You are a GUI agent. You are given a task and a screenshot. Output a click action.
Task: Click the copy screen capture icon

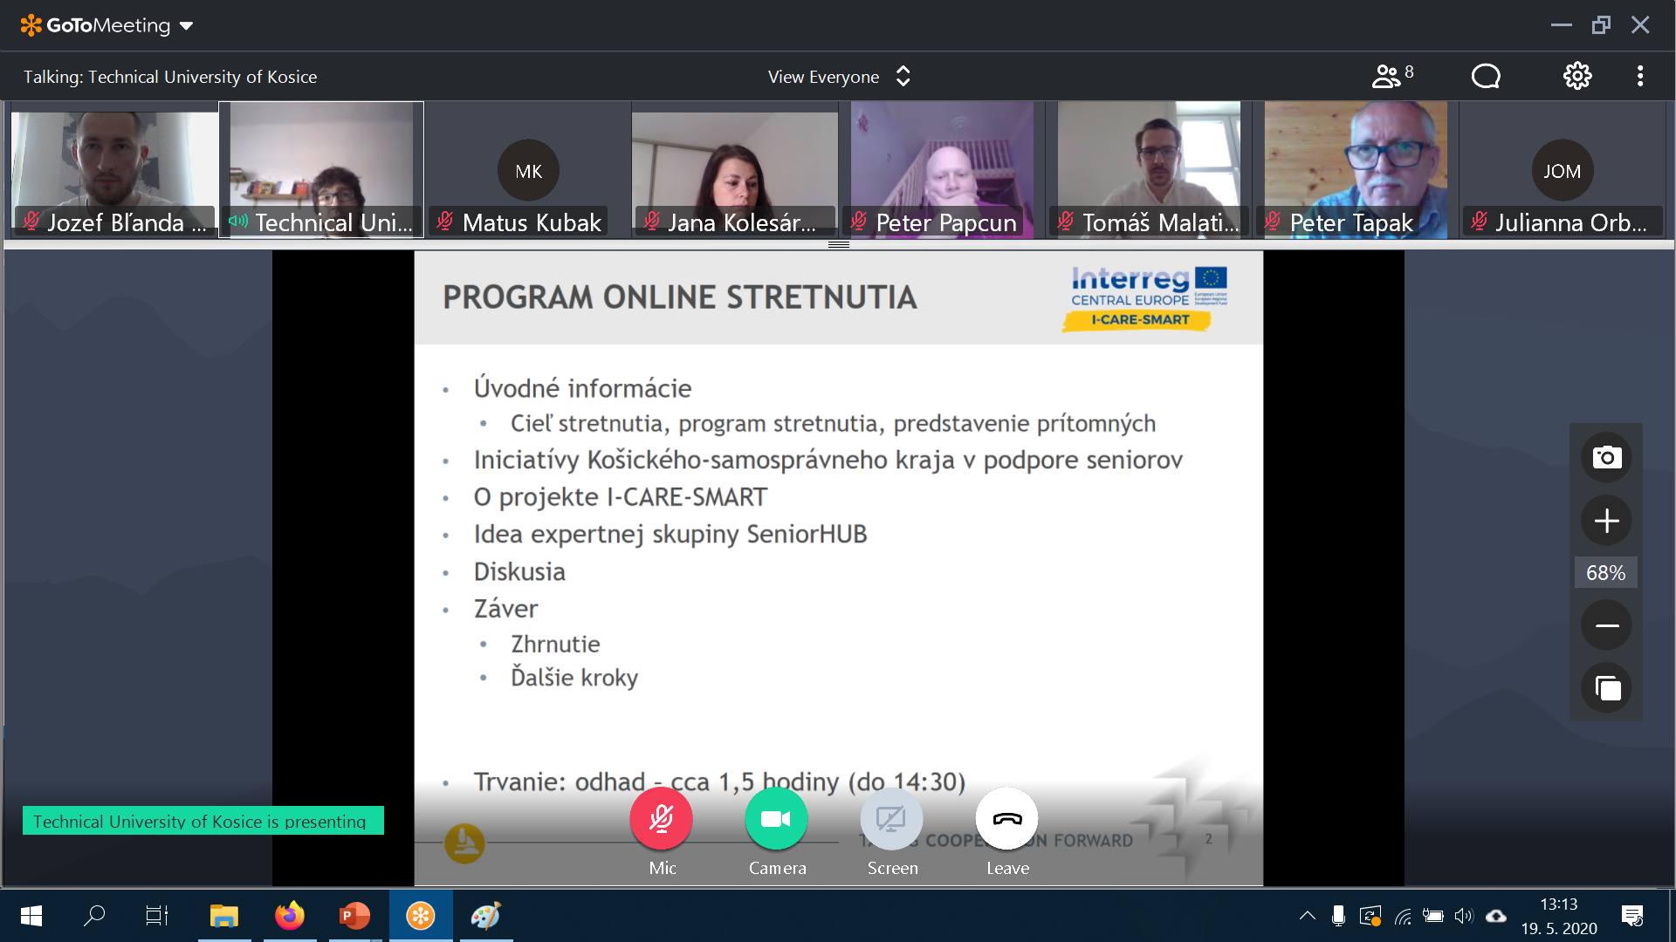[x=1605, y=688]
